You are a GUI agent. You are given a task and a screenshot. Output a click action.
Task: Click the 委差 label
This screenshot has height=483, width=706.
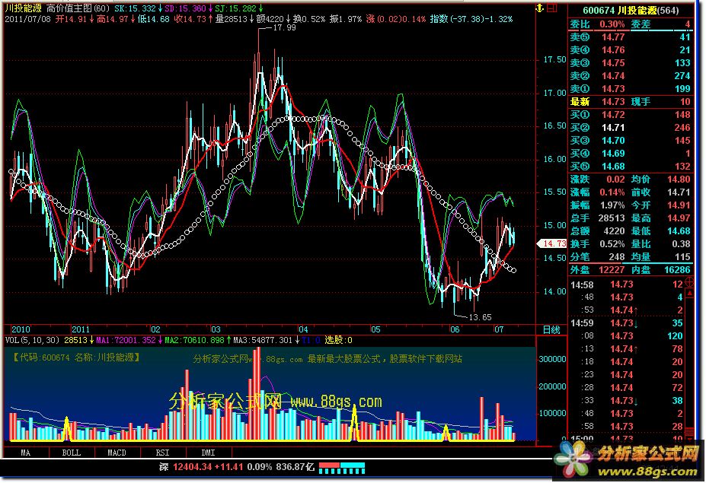[641, 24]
